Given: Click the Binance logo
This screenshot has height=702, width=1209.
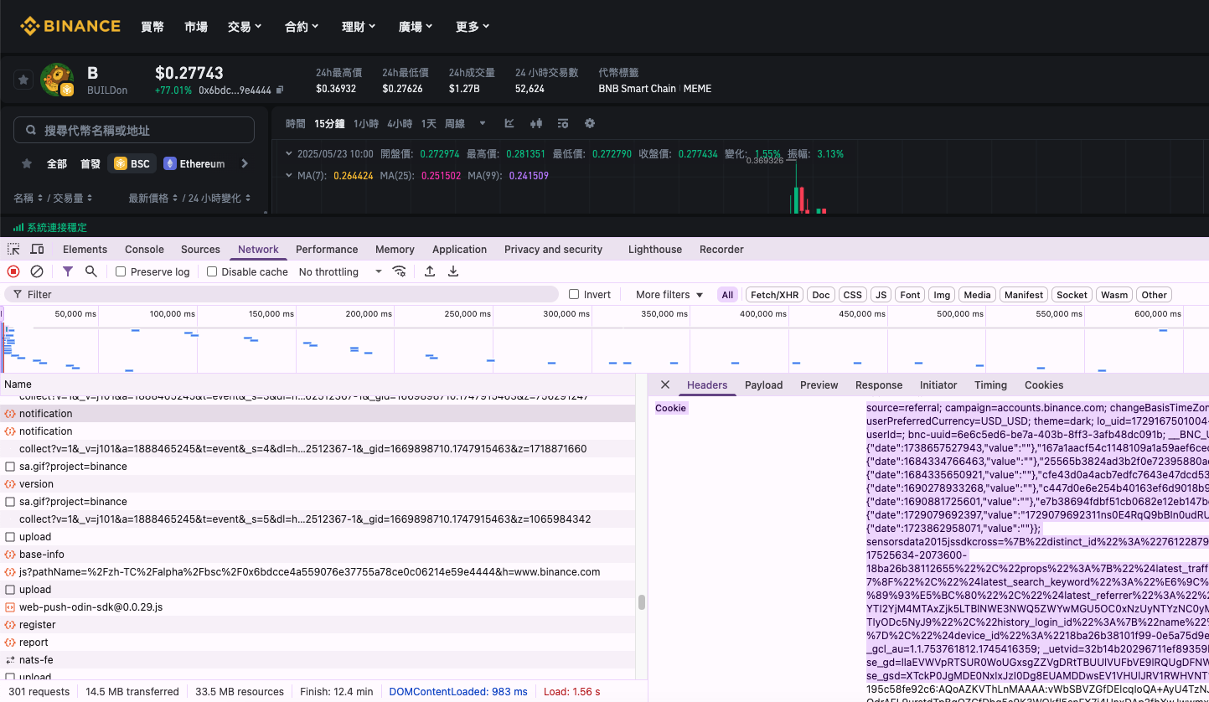Looking at the screenshot, I should (x=70, y=26).
